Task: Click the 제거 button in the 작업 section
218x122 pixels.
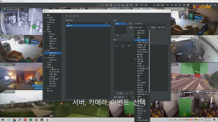Action: tap(152, 43)
